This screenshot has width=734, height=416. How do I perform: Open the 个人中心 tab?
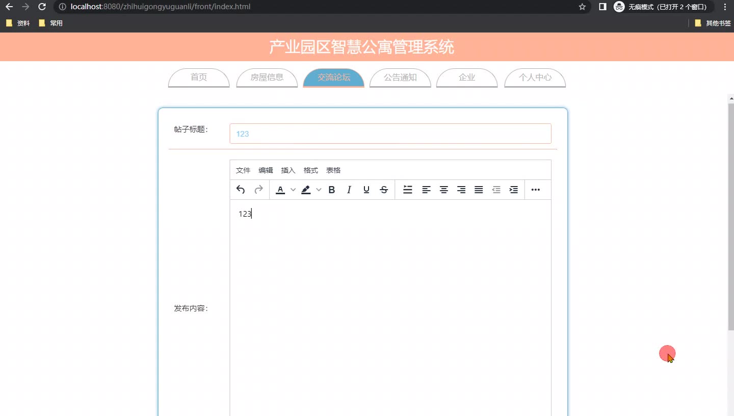[x=535, y=77]
